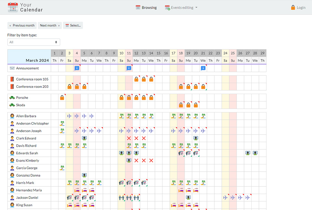Click the Skoda lock icon on March 18
The height and width of the screenshot is (210, 312).
point(181,105)
